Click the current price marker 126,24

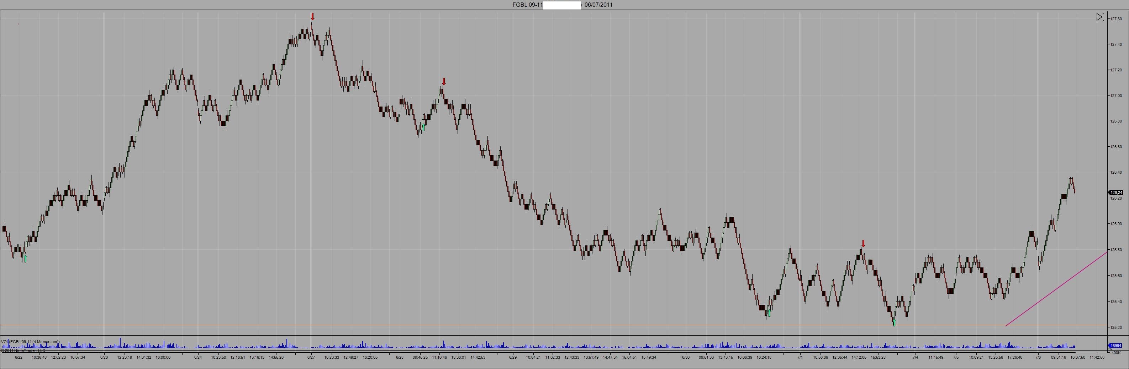pyautogui.click(x=1115, y=192)
